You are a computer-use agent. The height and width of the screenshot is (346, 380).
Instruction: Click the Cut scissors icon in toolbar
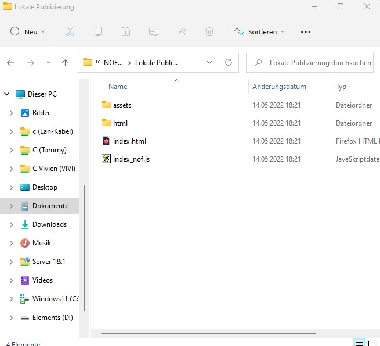click(70, 31)
